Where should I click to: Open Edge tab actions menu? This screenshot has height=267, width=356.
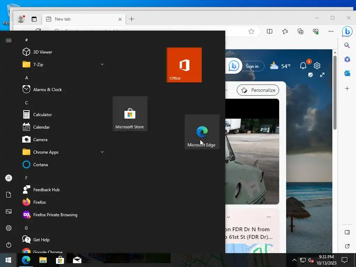pos(34,19)
